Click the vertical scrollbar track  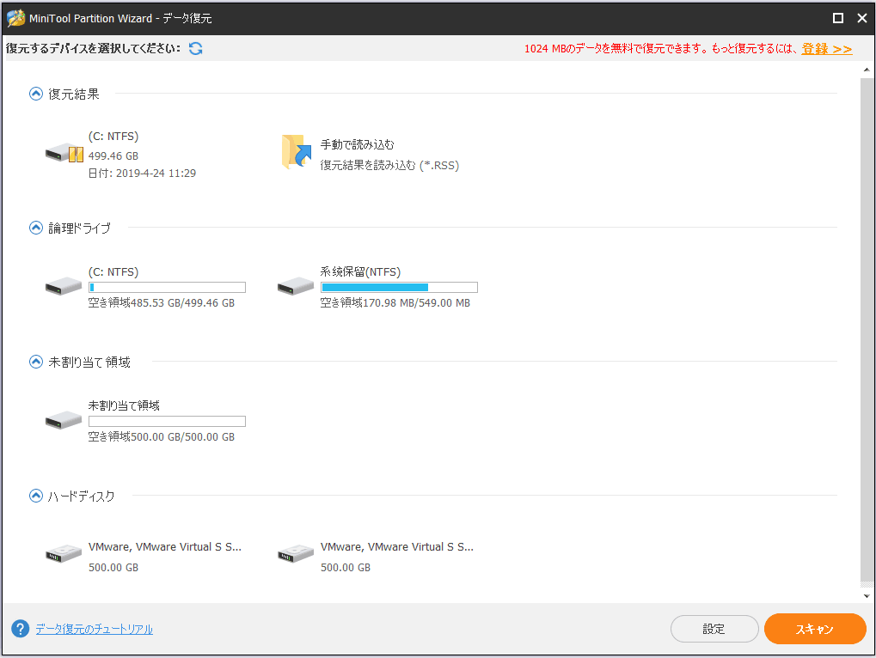pyautogui.click(x=867, y=329)
